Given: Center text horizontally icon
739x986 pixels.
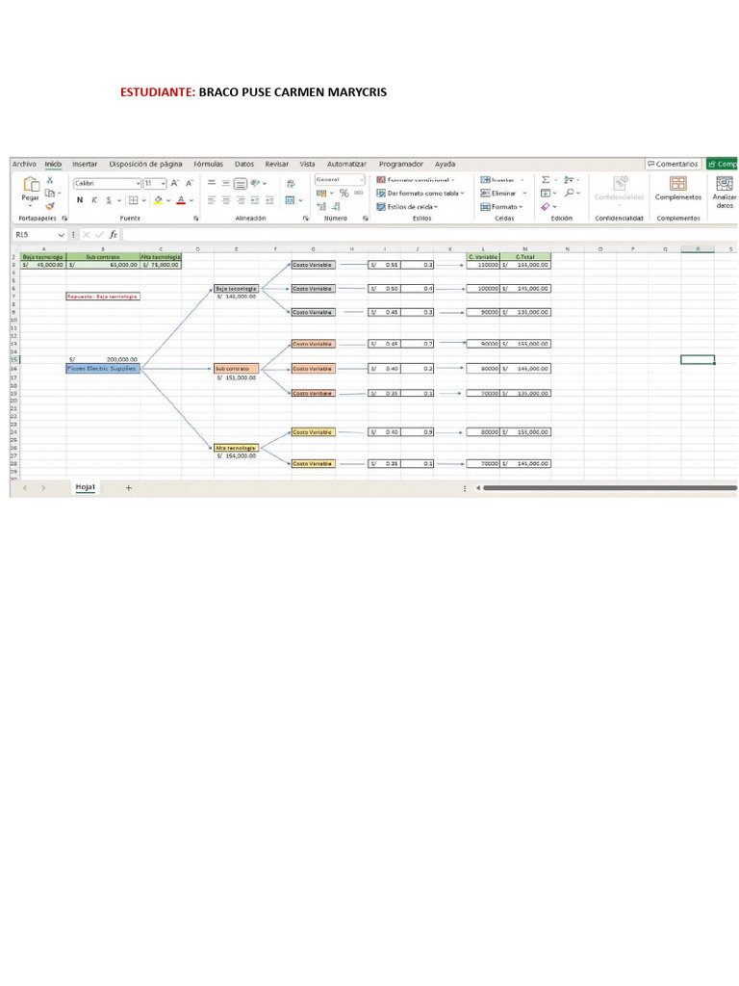Looking at the screenshot, I should click(226, 200).
